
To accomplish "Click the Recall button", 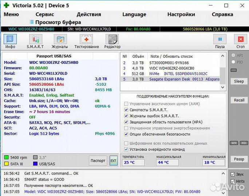I will coord(239,100).
